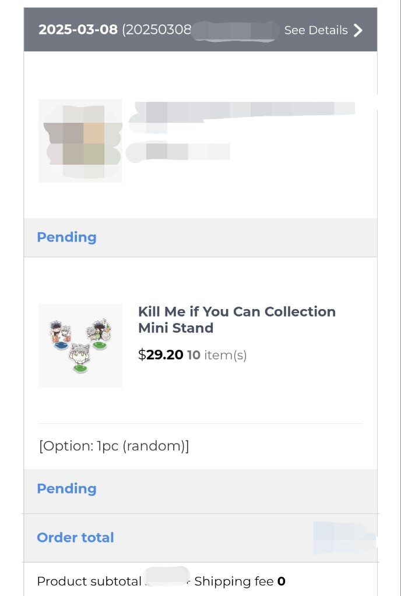
Task: Select the blurred first product title
Action: [244, 114]
